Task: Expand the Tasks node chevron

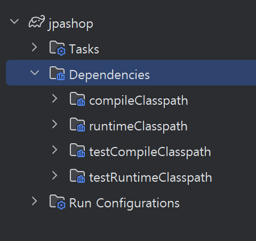Action: click(x=35, y=48)
